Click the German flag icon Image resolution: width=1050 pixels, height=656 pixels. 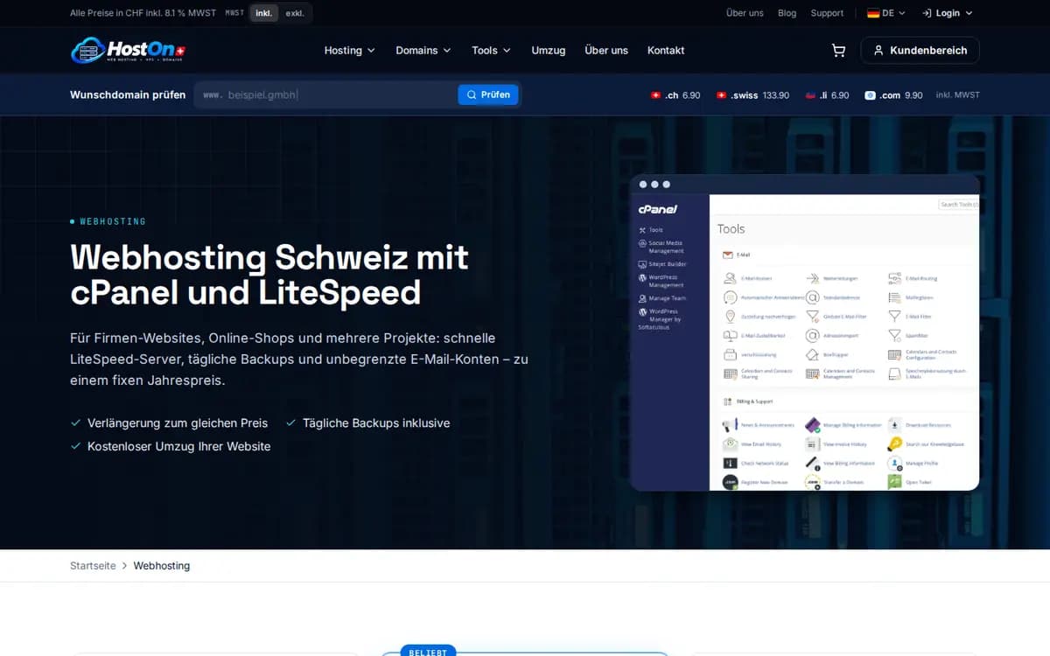coord(873,13)
